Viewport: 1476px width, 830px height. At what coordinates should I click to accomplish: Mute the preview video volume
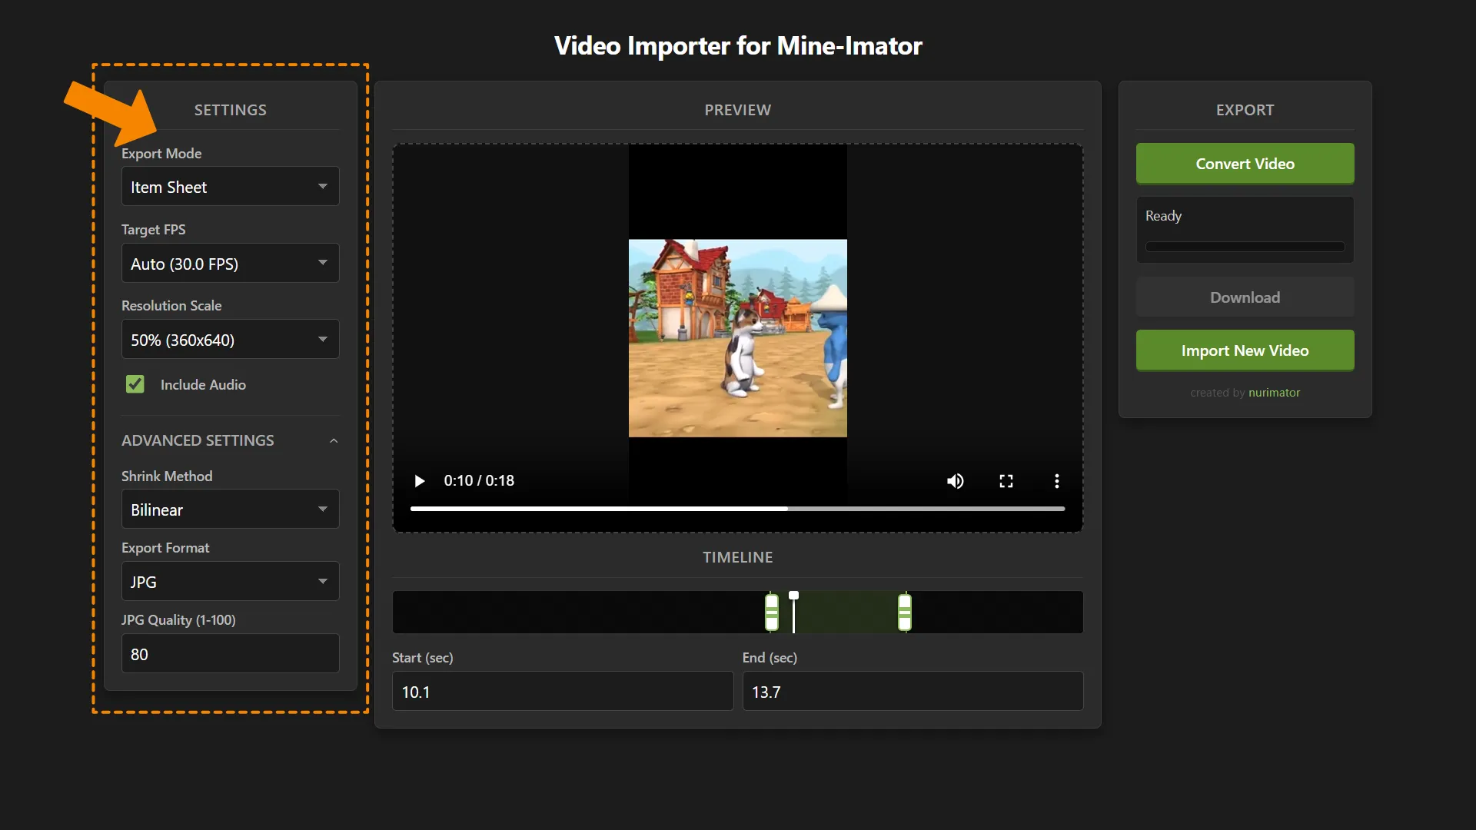coord(956,481)
